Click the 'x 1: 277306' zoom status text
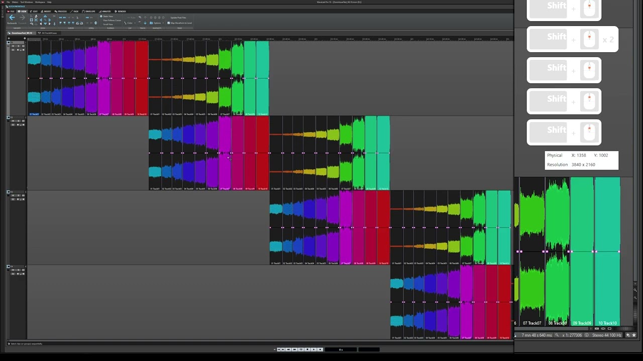The image size is (643, 361). click(572, 335)
